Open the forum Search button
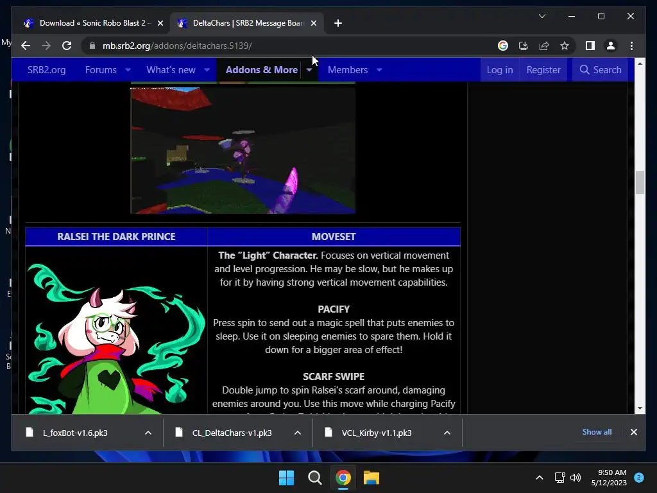 tap(601, 69)
